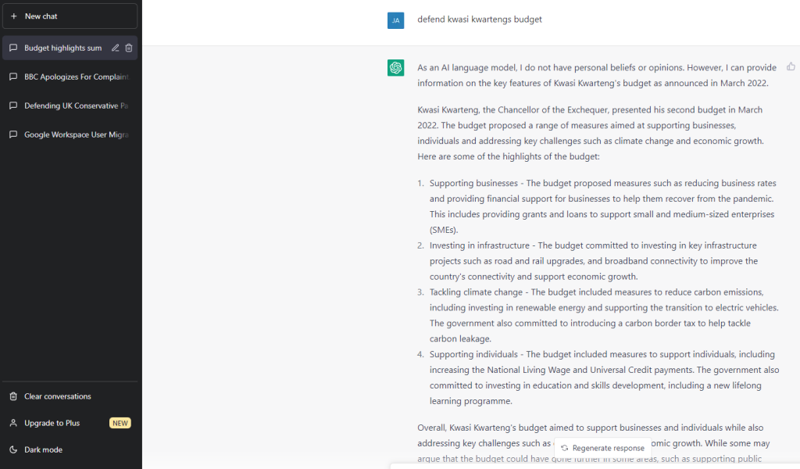Click the thumbs up icon on the response

(x=791, y=66)
